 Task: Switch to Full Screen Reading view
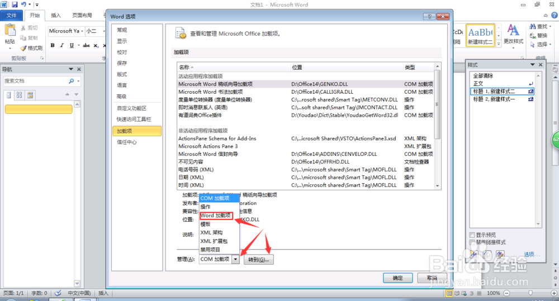[457, 293]
